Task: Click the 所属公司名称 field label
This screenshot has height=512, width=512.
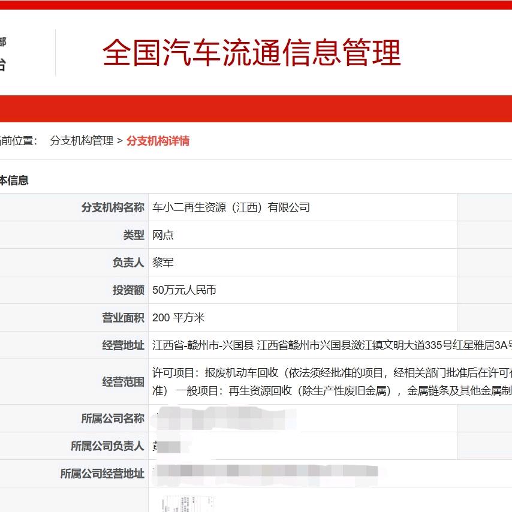Action: (x=113, y=418)
